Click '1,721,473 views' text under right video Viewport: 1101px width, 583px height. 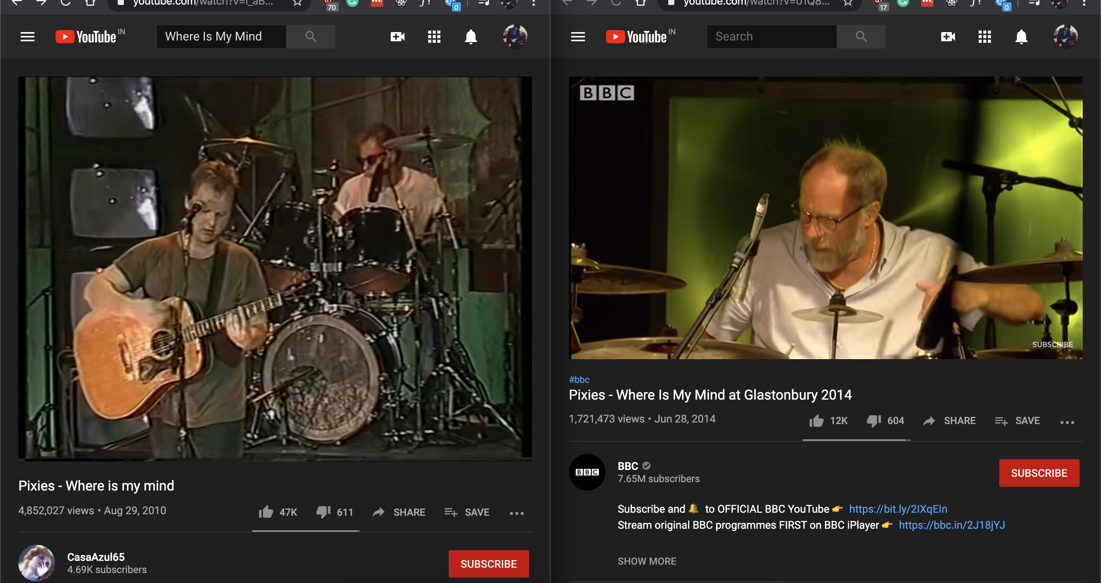pos(606,419)
